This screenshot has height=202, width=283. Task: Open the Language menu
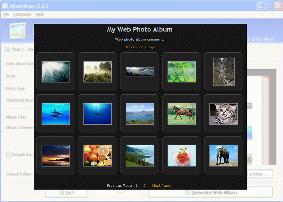coord(22,15)
